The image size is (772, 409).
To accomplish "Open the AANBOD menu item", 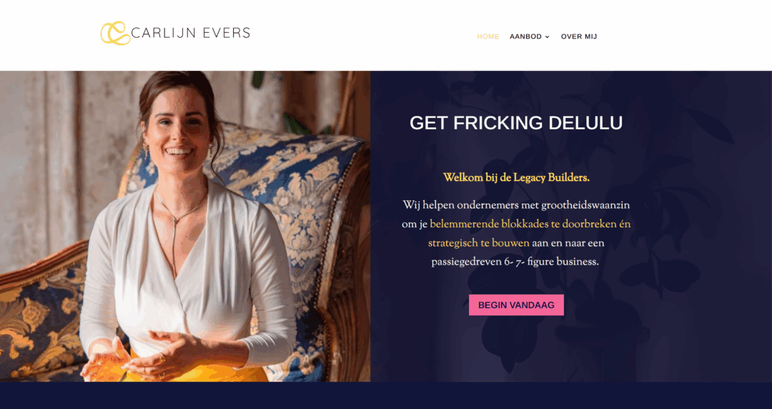I will pos(525,36).
